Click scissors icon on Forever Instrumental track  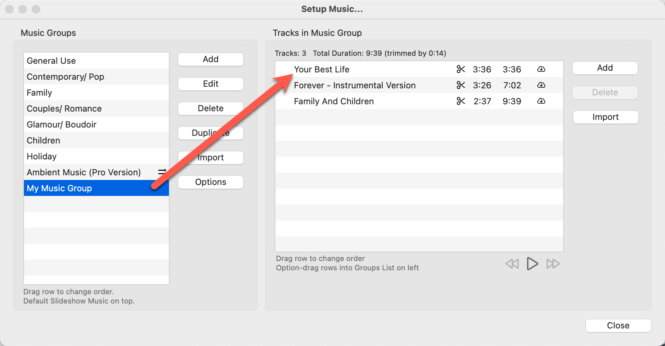pos(461,85)
